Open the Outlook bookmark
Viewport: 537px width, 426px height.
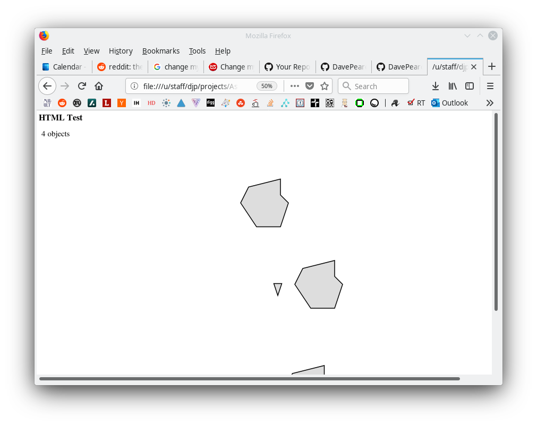(449, 103)
